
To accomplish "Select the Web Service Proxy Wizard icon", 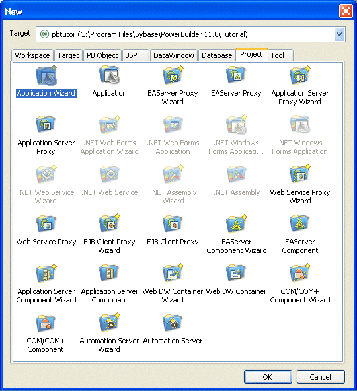I will (300, 173).
